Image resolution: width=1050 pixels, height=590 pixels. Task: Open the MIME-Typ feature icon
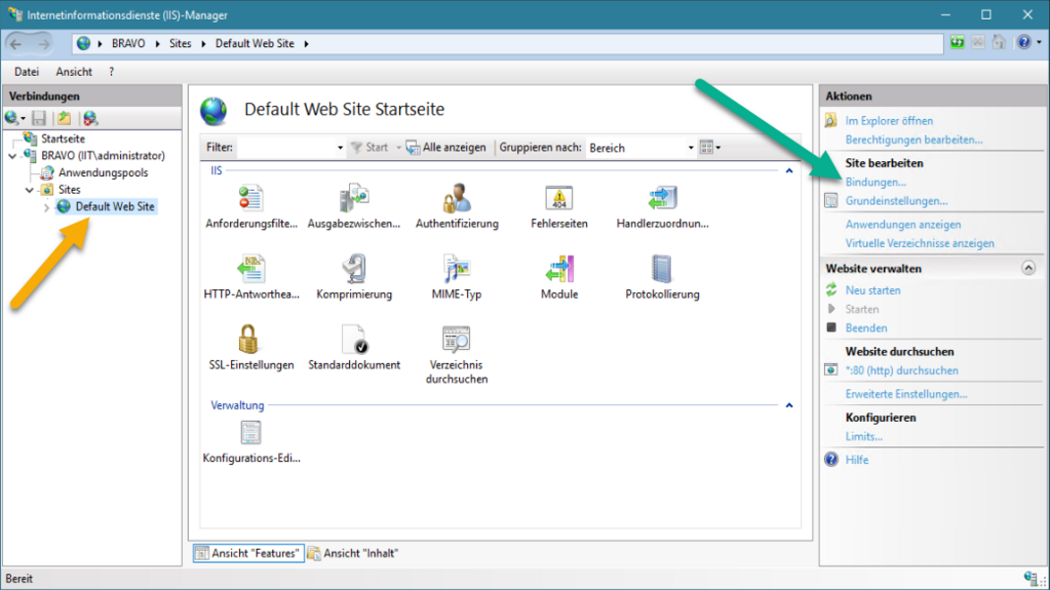[x=456, y=269]
